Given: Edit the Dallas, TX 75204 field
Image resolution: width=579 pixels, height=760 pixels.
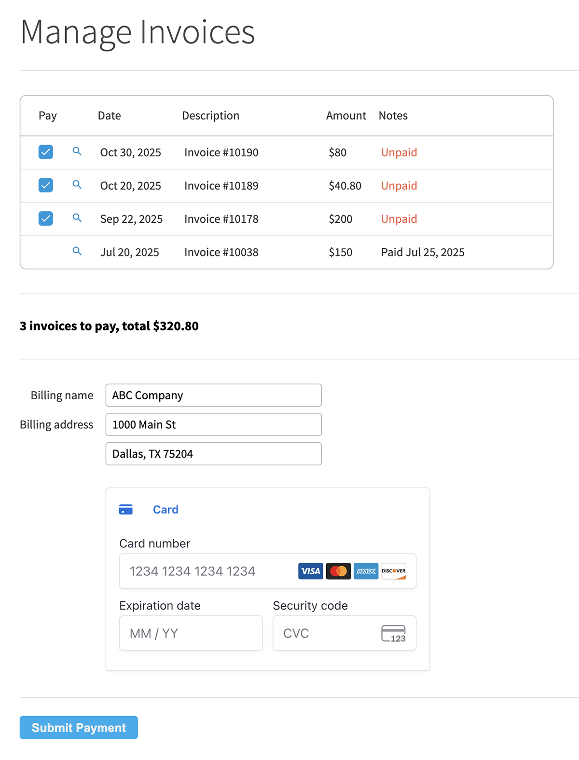Looking at the screenshot, I should pyautogui.click(x=213, y=454).
